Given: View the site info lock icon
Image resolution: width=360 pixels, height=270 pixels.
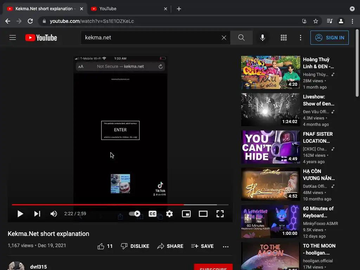Looking at the screenshot, I should coord(44,21).
